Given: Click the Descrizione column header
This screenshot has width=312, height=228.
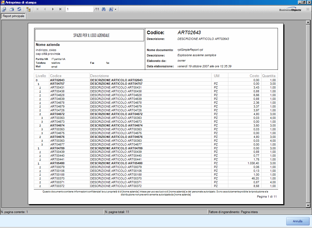Looking at the screenshot, I should coord(99,76).
